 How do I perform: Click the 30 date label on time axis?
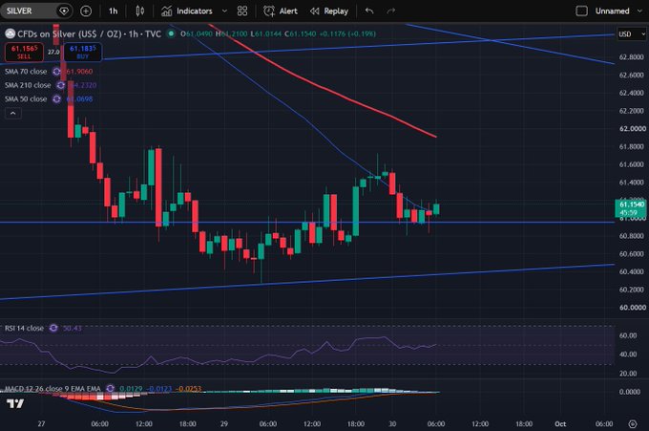[392, 424]
